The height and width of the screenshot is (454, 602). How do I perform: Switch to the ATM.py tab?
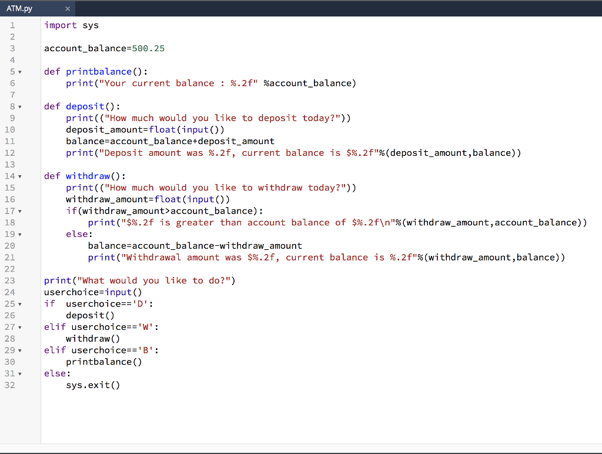click(x=20, y=8)
